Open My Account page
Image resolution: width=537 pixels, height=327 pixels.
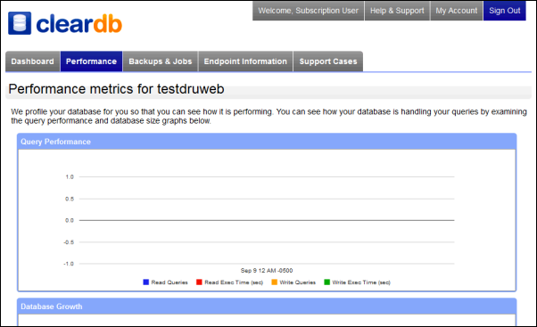456,11
